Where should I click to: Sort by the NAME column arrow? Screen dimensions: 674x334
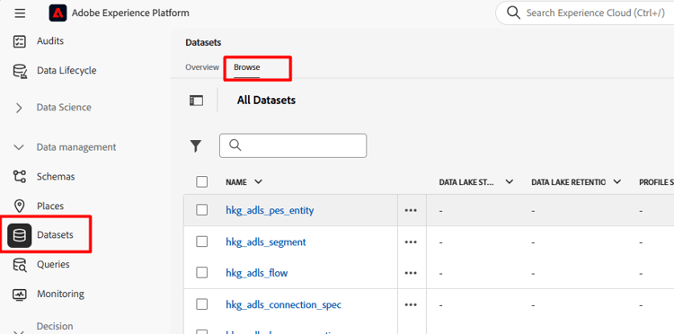coord(258,182)
